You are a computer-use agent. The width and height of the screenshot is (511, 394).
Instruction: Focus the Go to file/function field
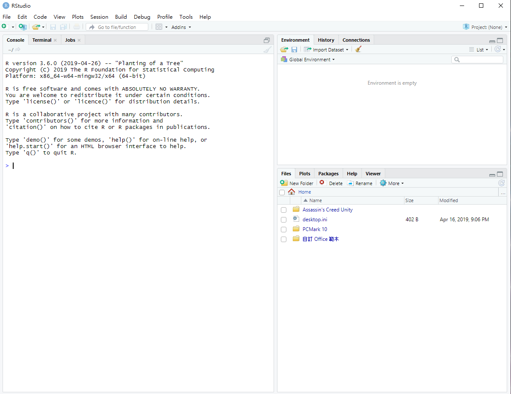click(117, 27)
